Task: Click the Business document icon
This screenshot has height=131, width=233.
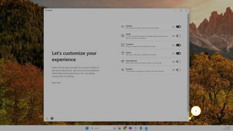Action: [123, 70]
